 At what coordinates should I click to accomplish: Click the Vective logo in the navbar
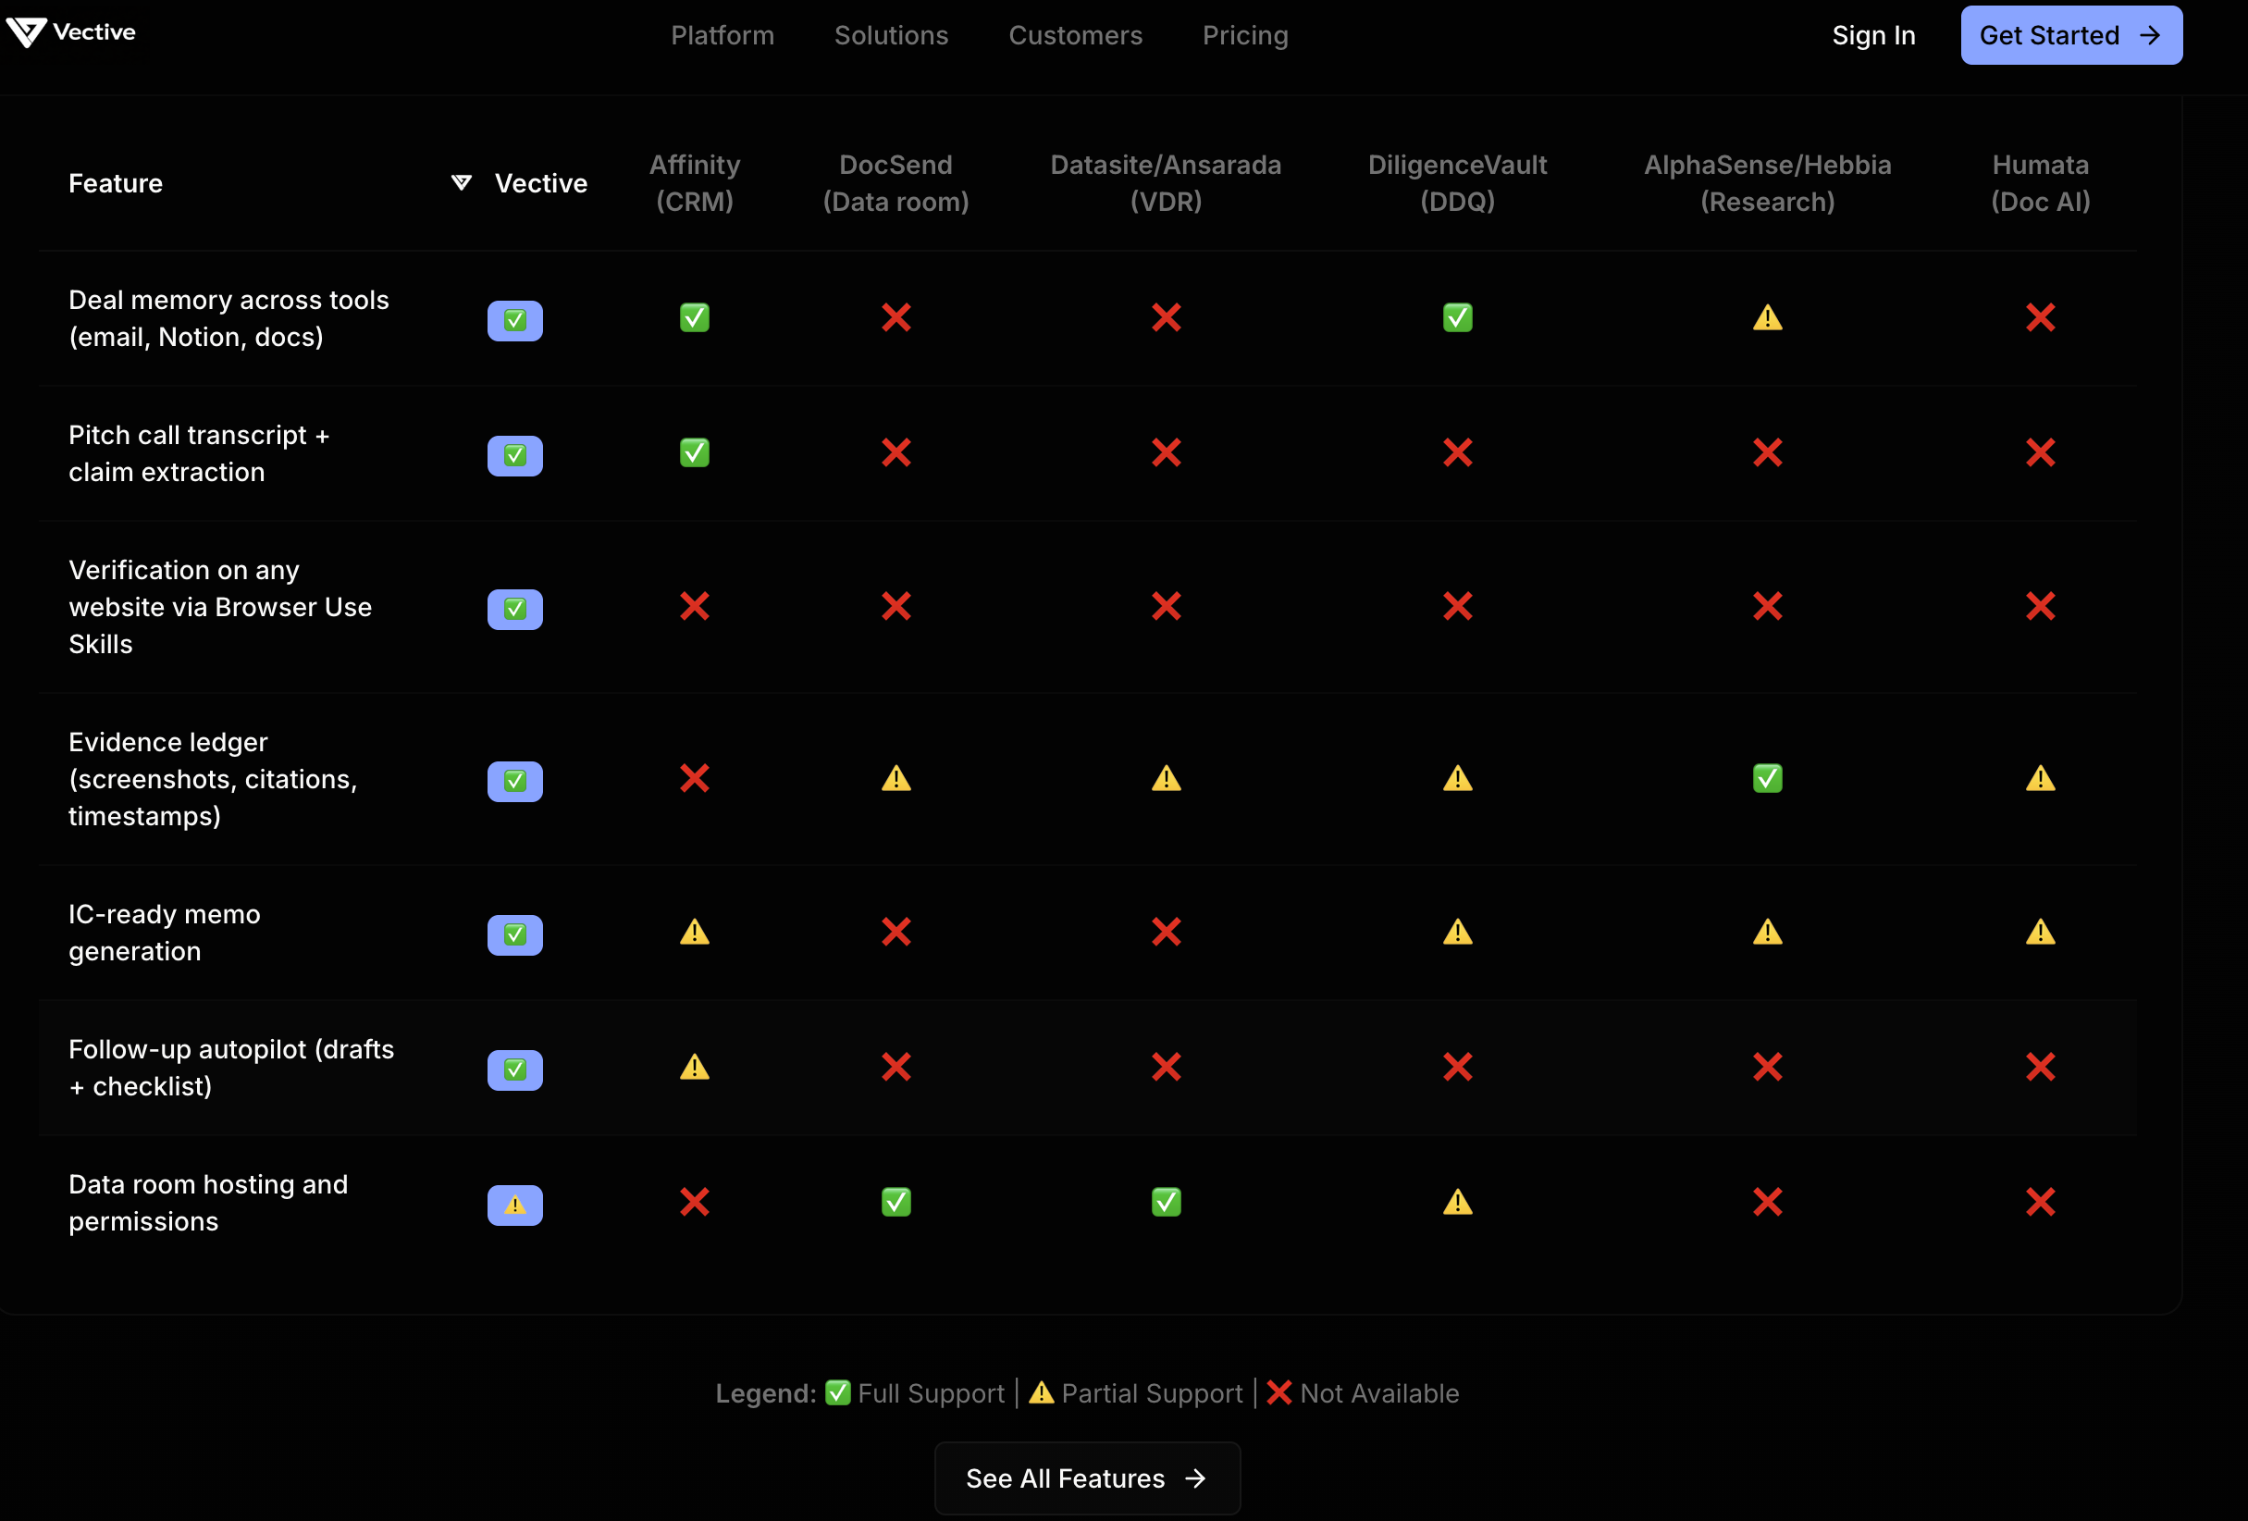point(70,32)
